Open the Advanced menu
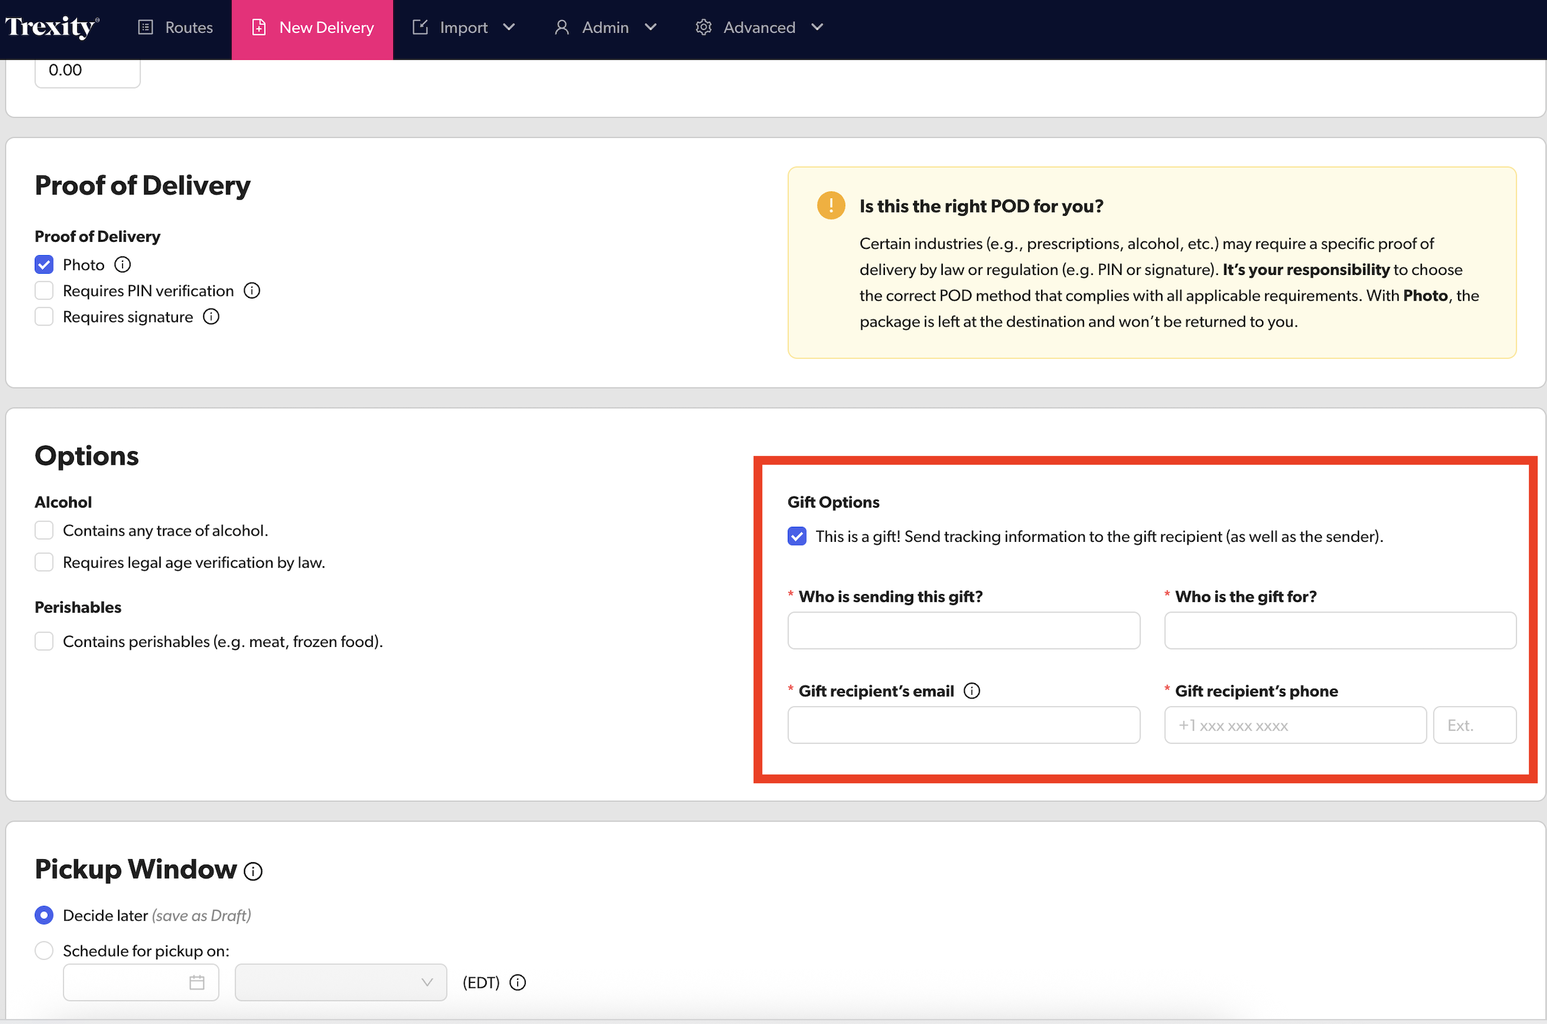1547x1024 pixels. pos(759,27)
